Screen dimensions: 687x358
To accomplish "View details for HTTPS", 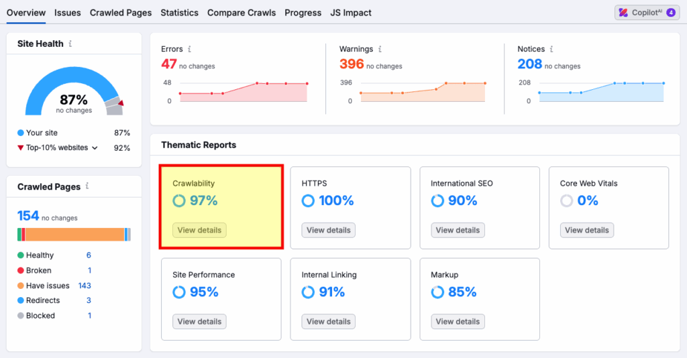I will (x=328, y=230).
